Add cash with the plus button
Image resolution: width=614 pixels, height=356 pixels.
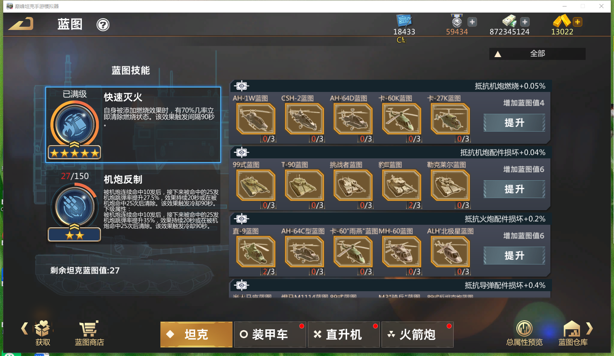(525, 22)
